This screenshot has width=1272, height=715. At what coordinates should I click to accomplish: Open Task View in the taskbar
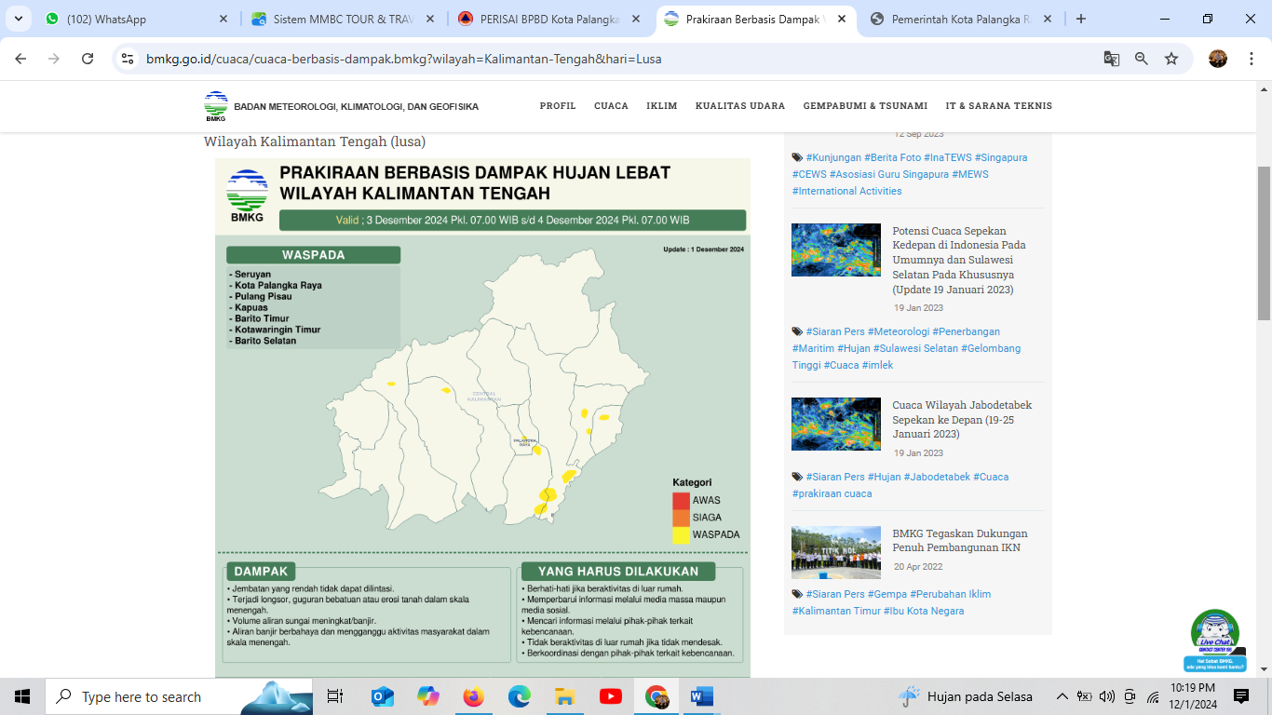335,696
